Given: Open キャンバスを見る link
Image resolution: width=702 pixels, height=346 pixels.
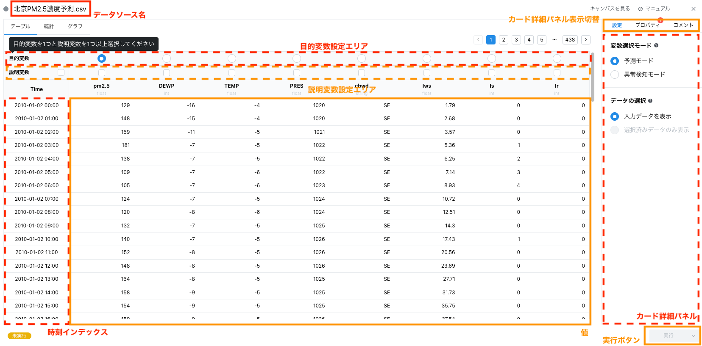Looking at the screenshot, I should pos(610,8).
